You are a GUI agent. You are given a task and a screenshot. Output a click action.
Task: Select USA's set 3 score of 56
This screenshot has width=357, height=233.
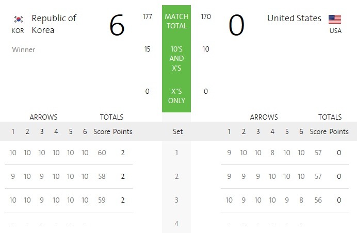[318, 200]
